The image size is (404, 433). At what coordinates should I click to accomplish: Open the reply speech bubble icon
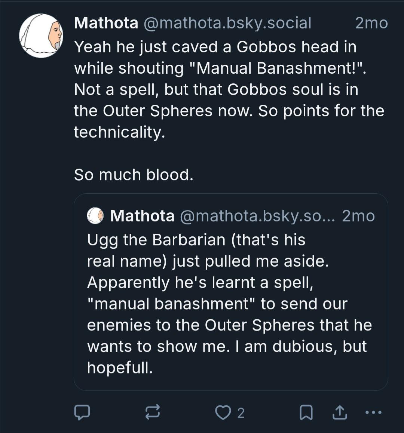82,412
